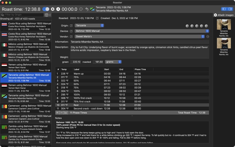Select México roast from 2022-12-31

(26, 57)
